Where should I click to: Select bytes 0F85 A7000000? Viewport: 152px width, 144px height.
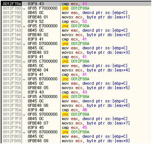coord(43,96)
